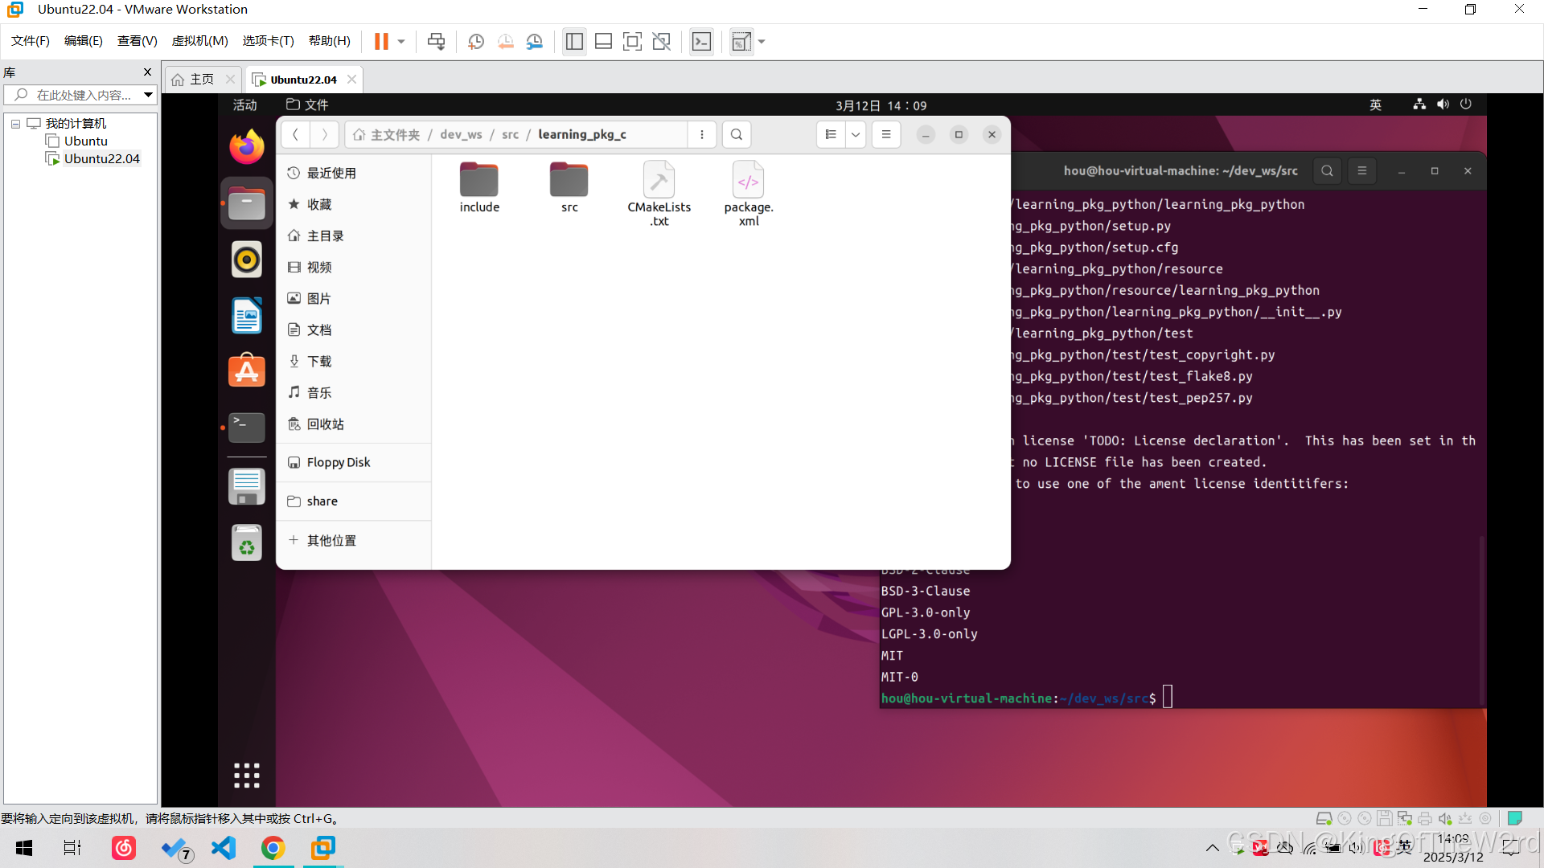Toggle file manager list view mode
This screenshot has width=1544, height=868.
pos(831,135)
